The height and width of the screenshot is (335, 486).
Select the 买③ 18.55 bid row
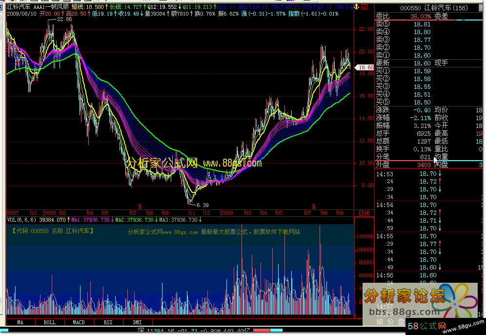pos(429,86)
